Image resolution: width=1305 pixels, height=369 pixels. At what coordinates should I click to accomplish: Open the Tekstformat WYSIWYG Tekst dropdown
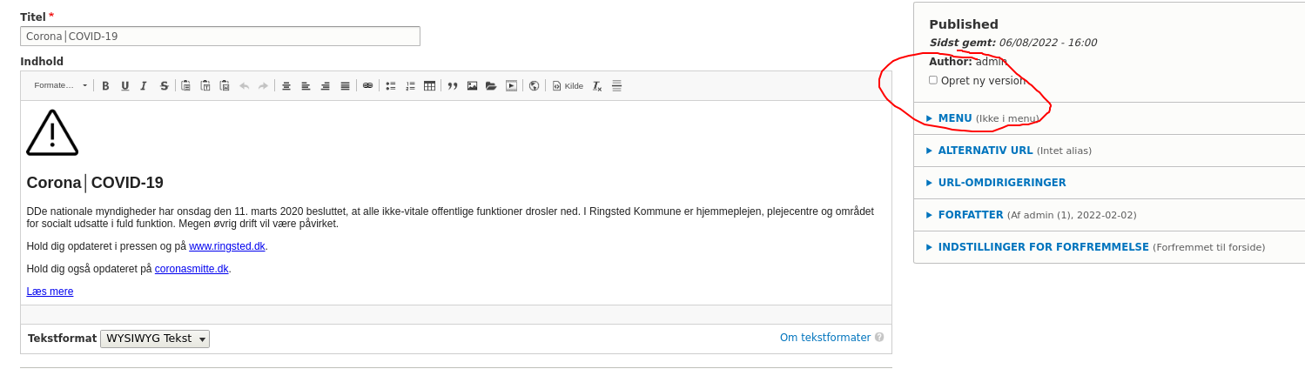tap(155, 339)
